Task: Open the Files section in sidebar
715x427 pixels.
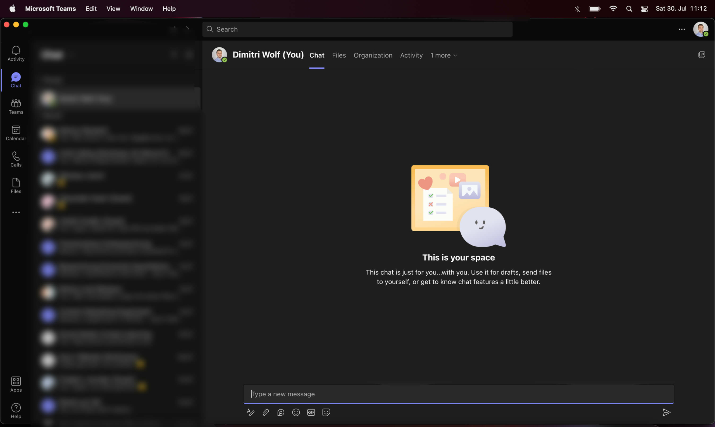Action: click(16, 186)
